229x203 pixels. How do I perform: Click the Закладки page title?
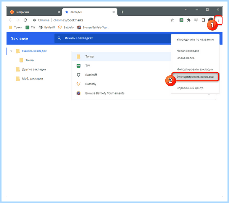19,39
